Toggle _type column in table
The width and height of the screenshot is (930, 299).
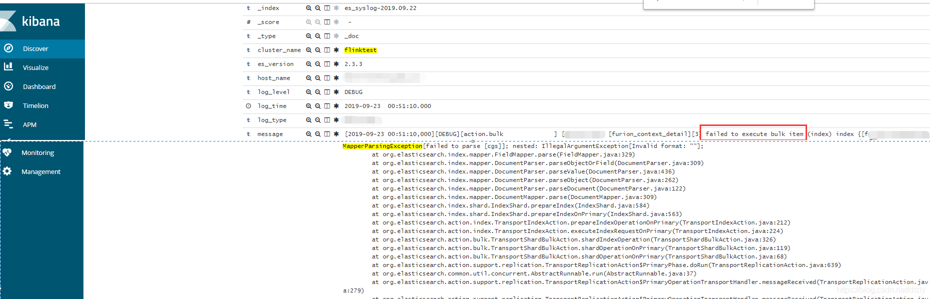327,36
